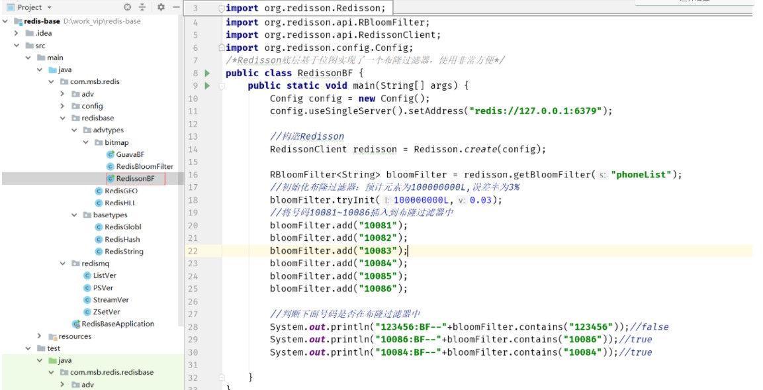
Task: Click the //false comment on line 28
Action: (x=649, y=326)
